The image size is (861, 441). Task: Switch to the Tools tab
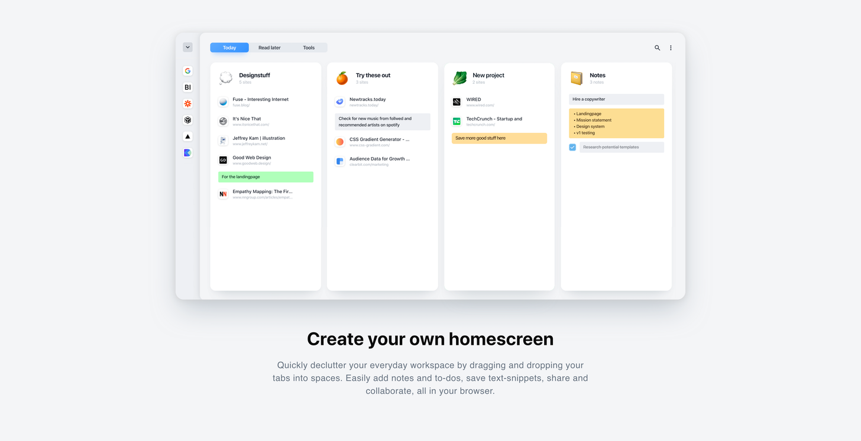click(x=309, y=48)
